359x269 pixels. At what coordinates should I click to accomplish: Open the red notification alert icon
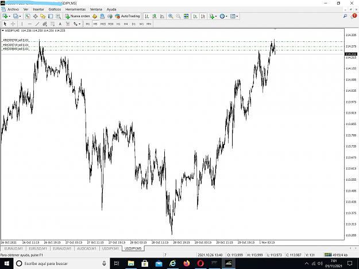click(x=354, y=15)
